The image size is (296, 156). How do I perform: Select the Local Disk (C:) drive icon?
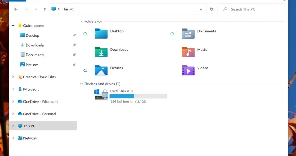(101, 94)
